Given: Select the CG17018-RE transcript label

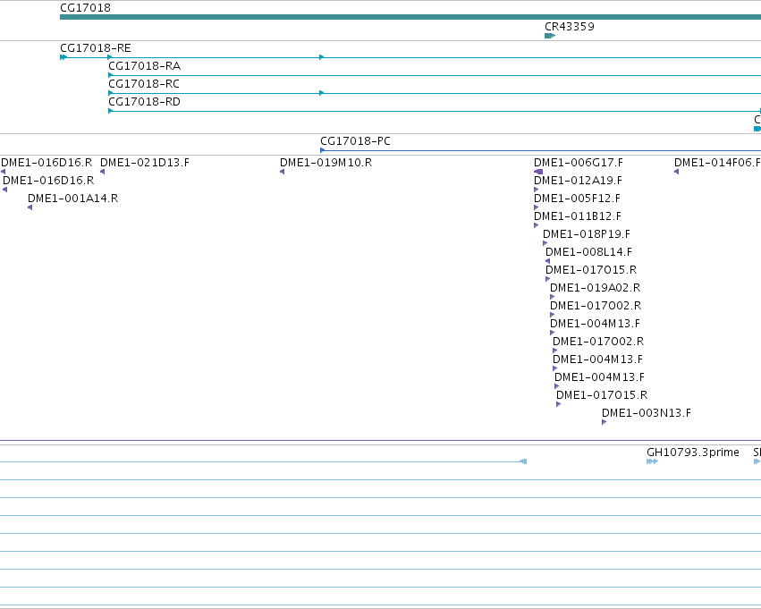Looking at the screenshot, I should pos(96,48).
